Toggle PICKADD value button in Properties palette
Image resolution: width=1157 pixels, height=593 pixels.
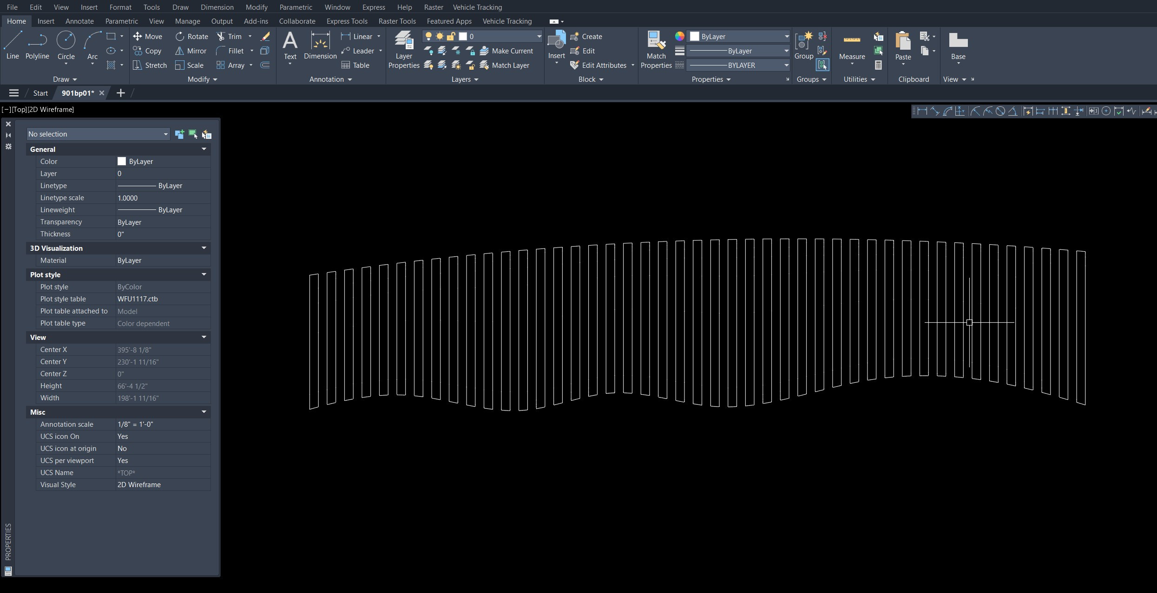(179, 134)
